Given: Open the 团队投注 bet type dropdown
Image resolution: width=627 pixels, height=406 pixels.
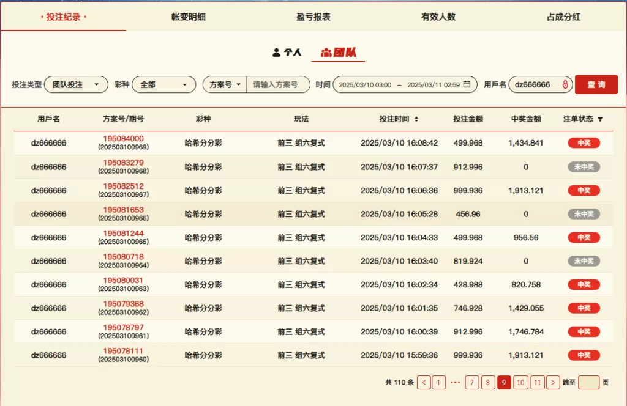Looking at the screenshot, I should tap(76, 84).
